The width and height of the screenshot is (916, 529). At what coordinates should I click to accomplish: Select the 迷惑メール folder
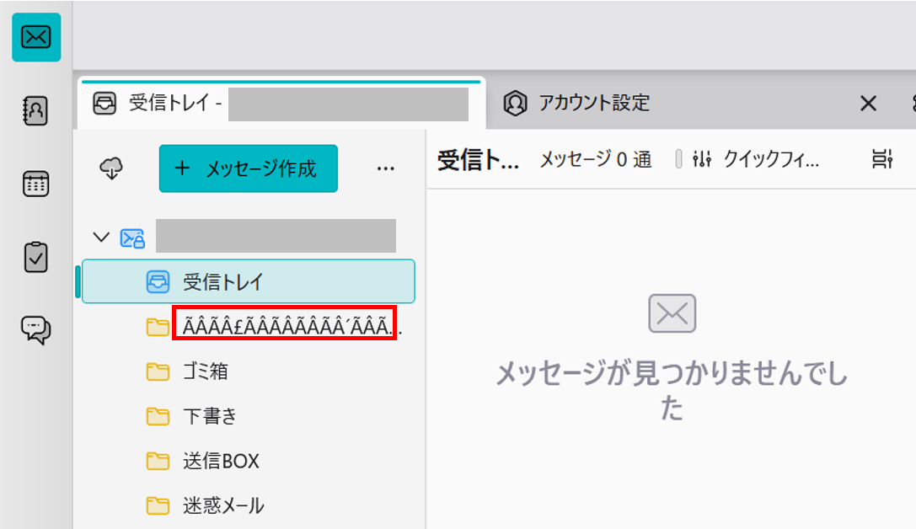tap(223, 505)
